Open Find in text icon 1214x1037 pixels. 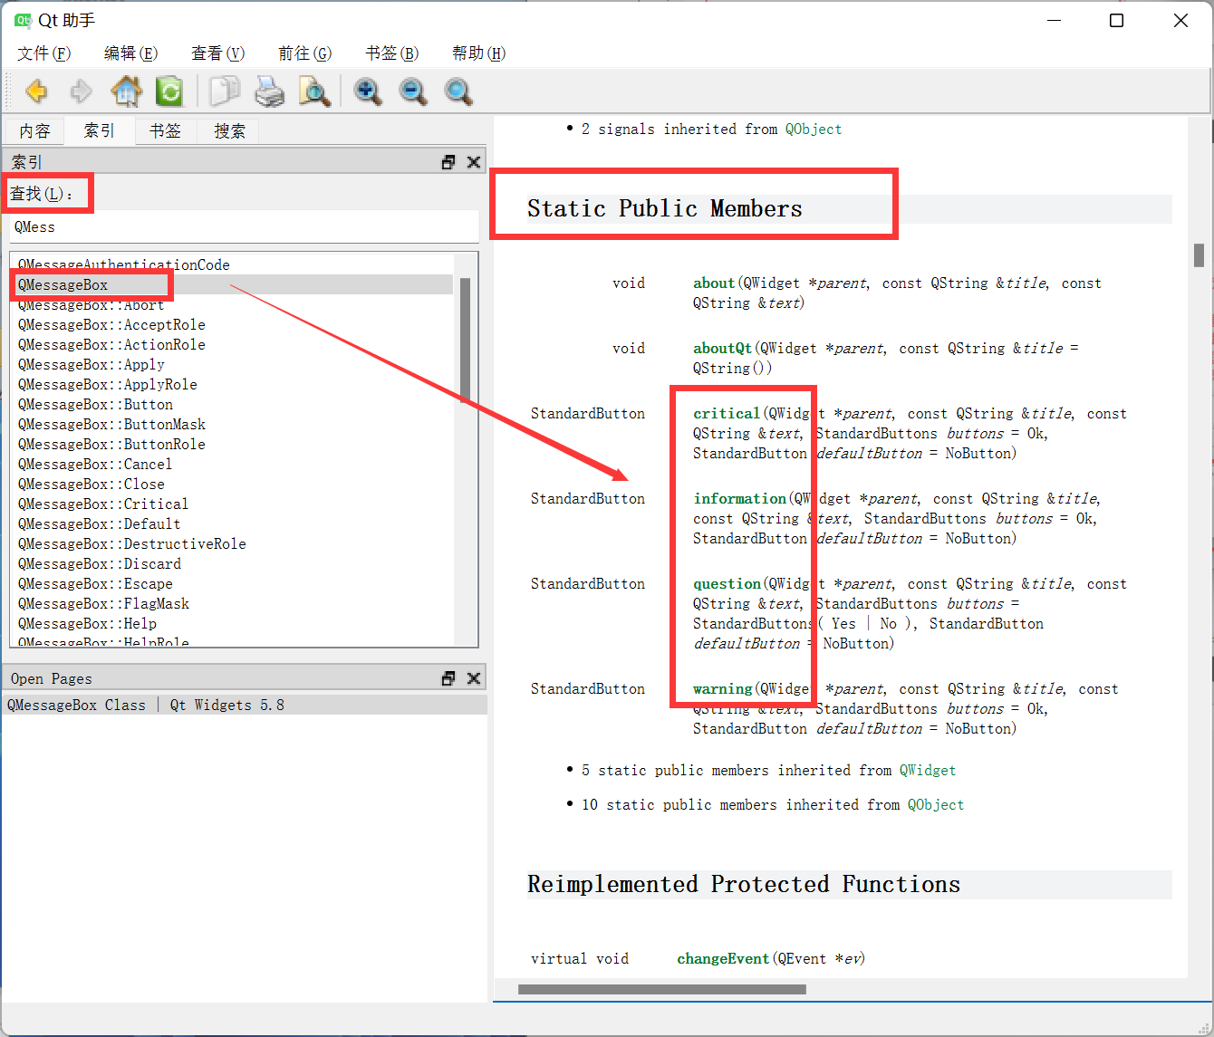click(314, 91)
